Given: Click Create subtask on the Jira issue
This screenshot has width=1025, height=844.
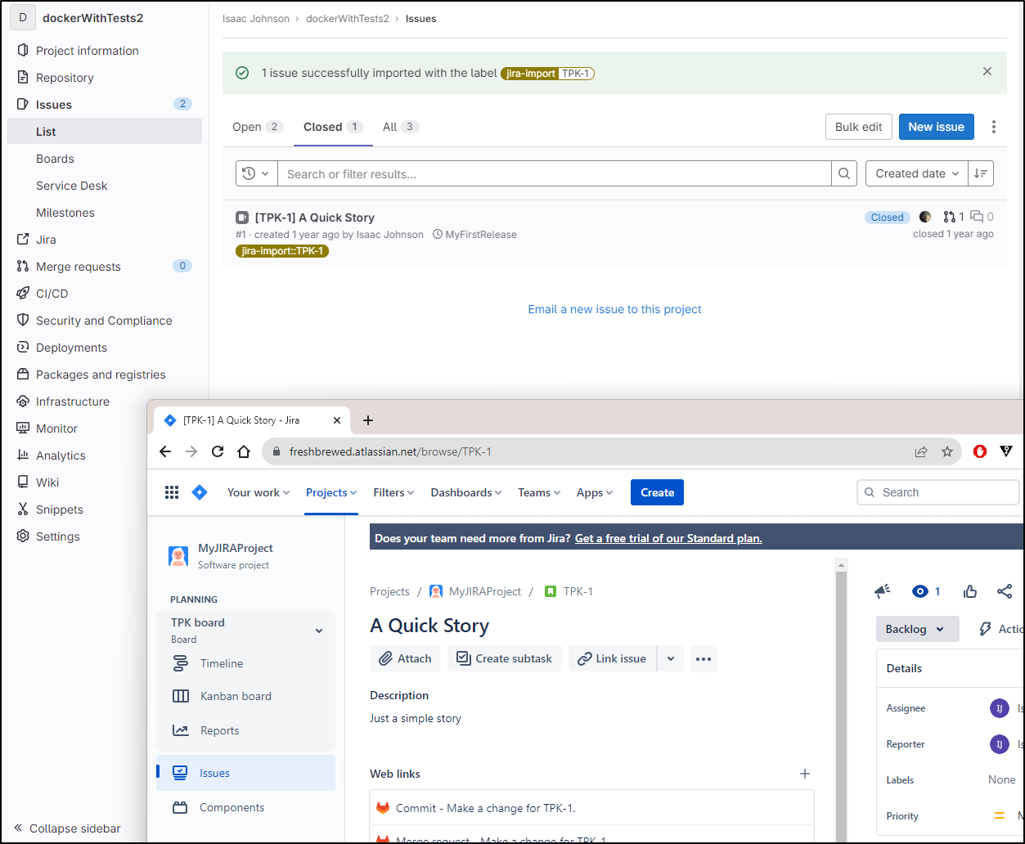Looking at the screenshot, I should [505, 658].
